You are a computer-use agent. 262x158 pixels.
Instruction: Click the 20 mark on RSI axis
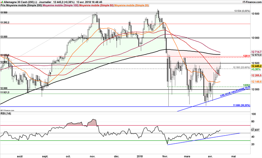point(253,144)
